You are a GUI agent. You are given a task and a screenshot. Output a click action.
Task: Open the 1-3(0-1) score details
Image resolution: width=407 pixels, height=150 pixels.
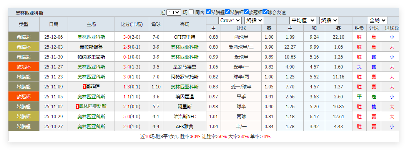pyautogui.click(x=131, y=86)
